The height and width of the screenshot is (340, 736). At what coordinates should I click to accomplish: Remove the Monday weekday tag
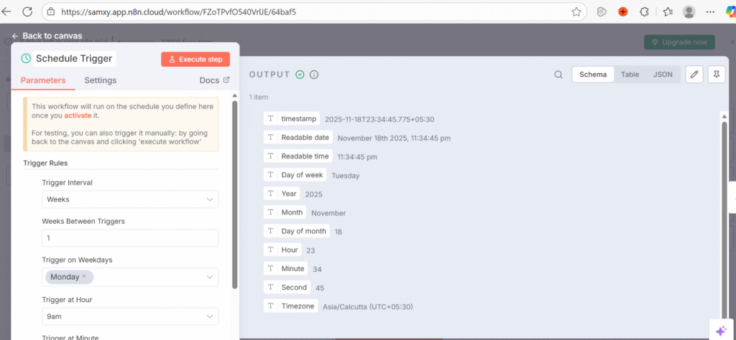[84, 276]
